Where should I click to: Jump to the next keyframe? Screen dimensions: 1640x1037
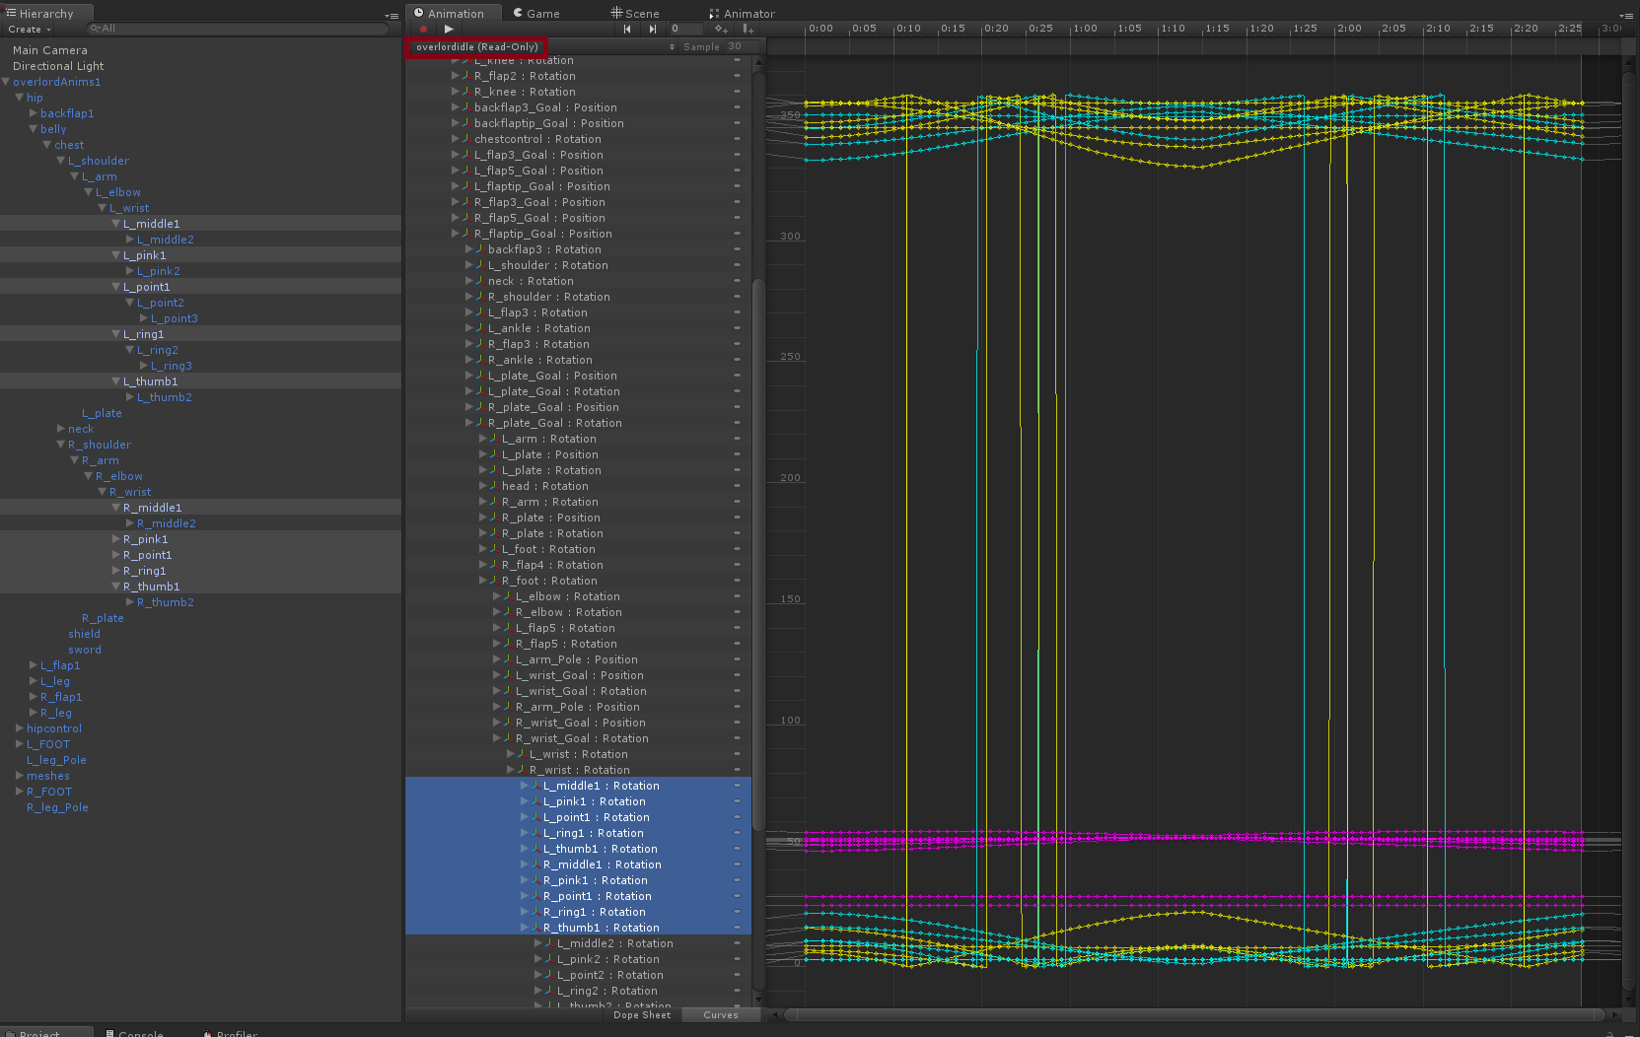652,29
